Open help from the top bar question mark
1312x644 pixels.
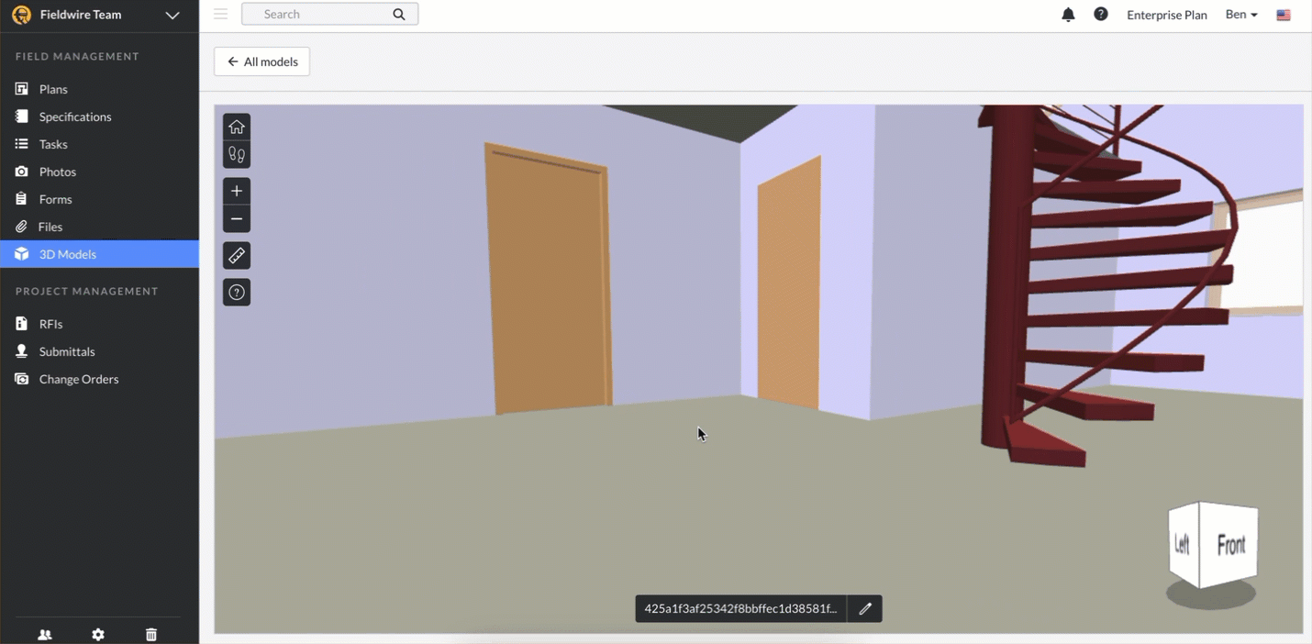pos(1101,15)
